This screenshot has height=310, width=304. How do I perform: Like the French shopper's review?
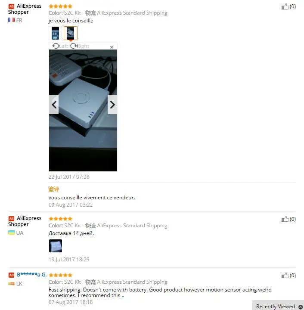click(285, 6)
